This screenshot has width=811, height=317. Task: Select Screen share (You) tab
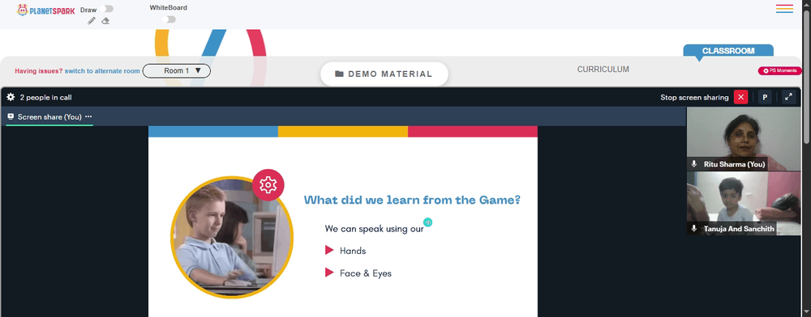[49, 117]
